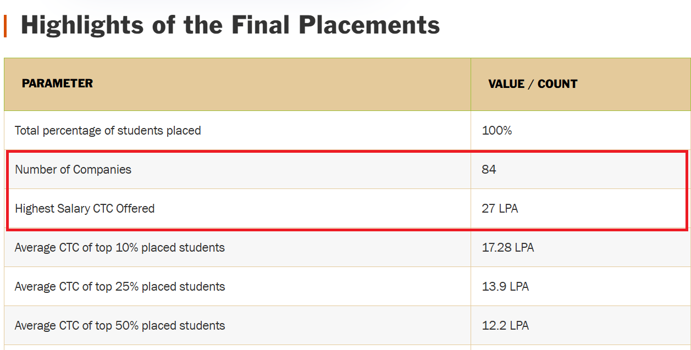The width and height of the screenshot is (691, 350).
Task: Click the 12.2 LPA value
Action: pyautogui.click(x=505, y=326)
